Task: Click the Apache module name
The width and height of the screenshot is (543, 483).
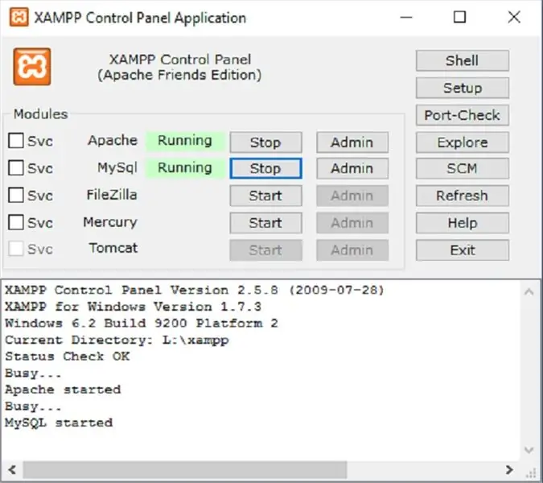Action: (113, 140)
